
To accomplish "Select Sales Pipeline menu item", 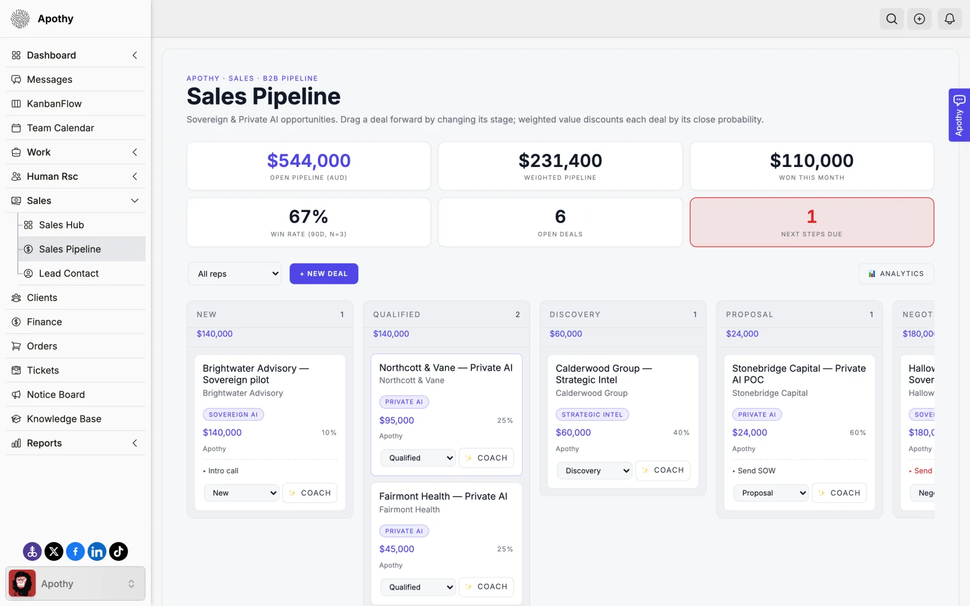I will pyautogui.click(x=82, y=249).
